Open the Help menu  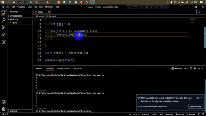point(57,7)
